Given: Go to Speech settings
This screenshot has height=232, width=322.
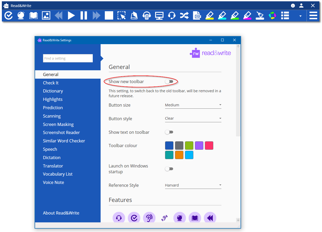Looking at the screenshot, I should click(x=50, y=149).
